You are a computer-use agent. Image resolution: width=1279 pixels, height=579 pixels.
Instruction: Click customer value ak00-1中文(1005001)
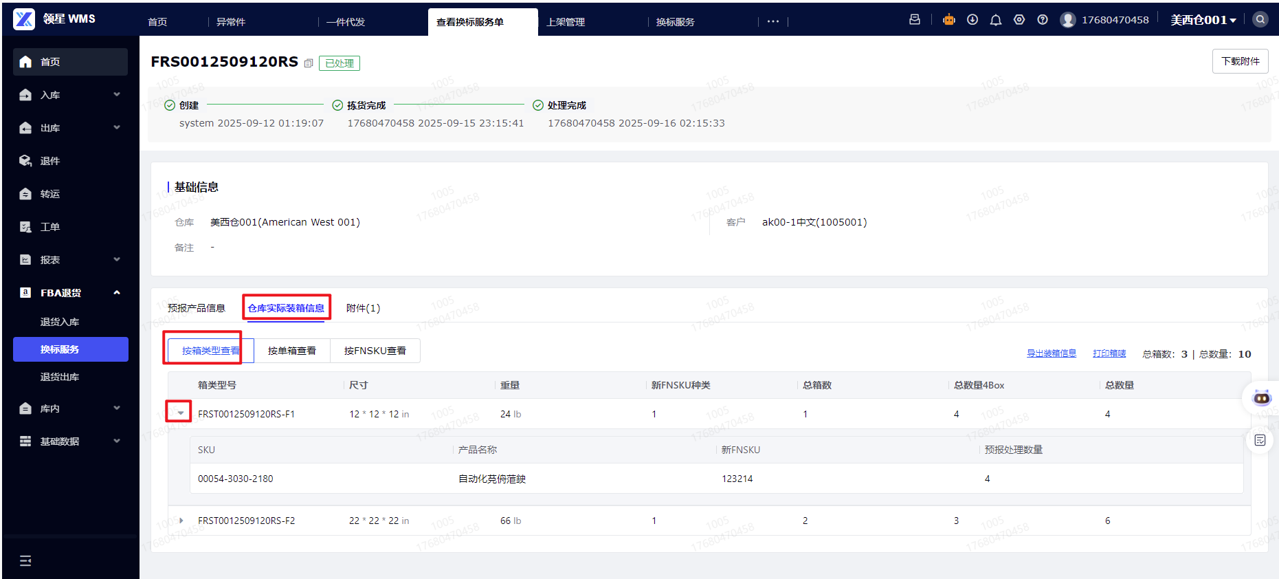point(814,222)
